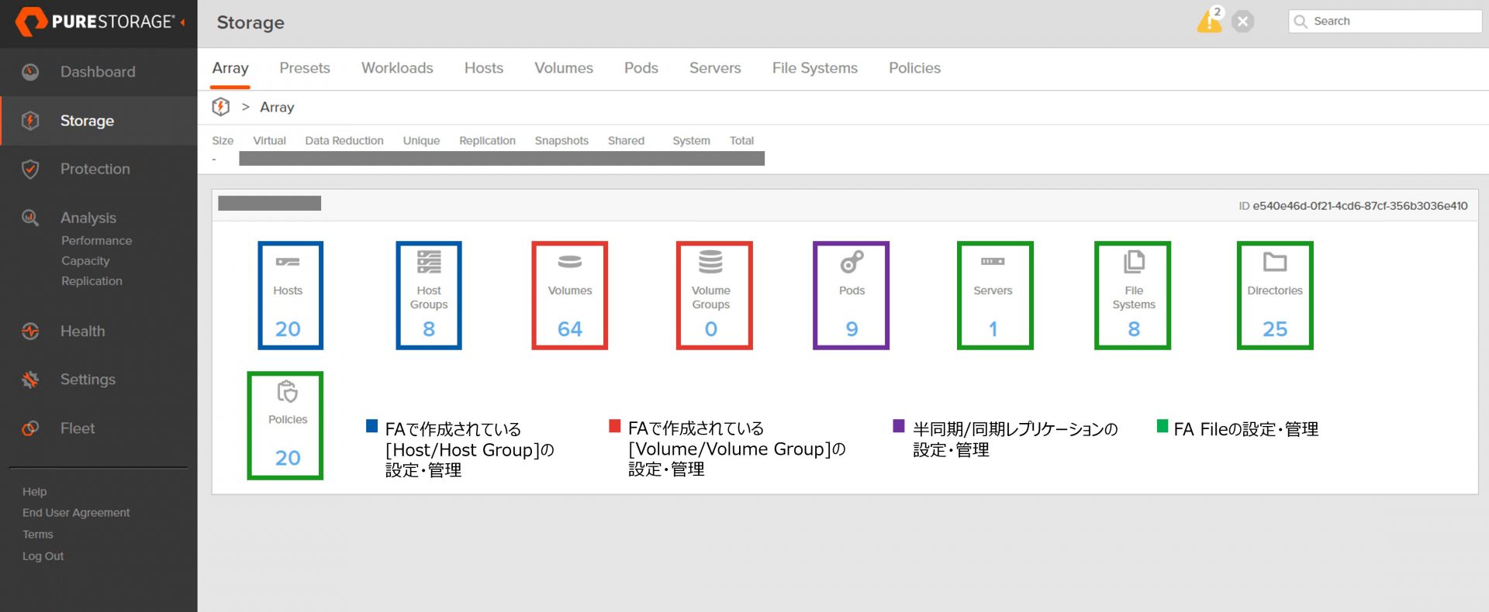Click the array breadcrumb home icon

point(221,107)
